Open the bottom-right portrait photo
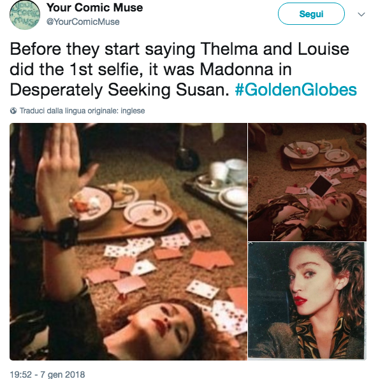Screen dimensions: 378x379 307,301
